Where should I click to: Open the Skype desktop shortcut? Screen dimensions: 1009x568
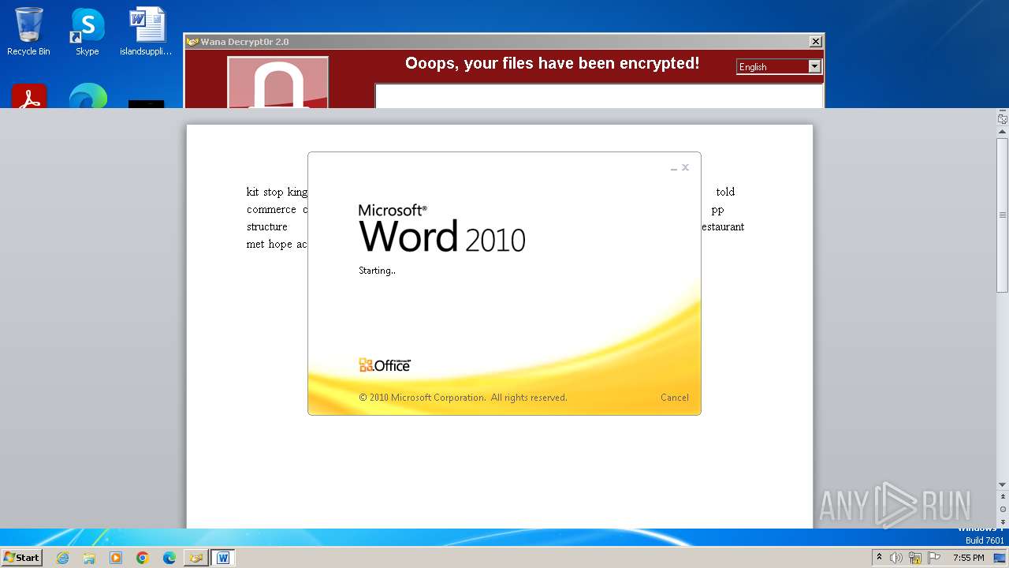[87, 32]
